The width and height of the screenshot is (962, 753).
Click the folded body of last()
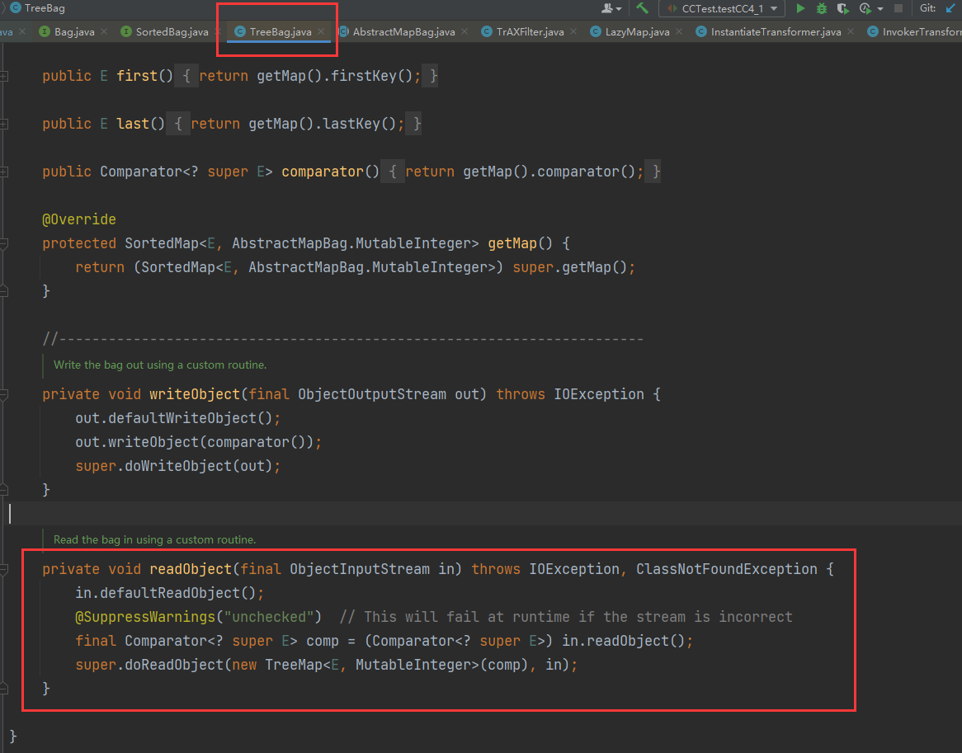click(x=294, y=124)
